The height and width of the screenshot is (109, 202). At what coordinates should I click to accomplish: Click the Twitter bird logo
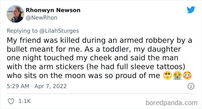pos(191,9)
